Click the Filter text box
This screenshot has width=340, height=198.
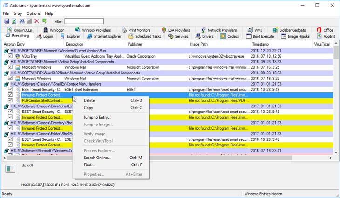point(84,21)
